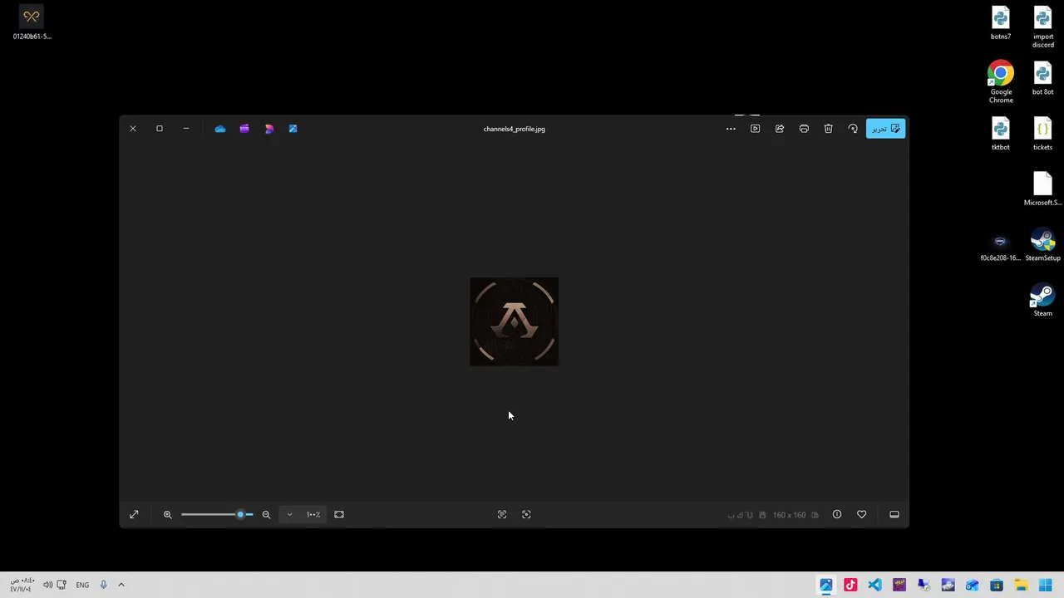Open the Microsoft Designer icon

point(268,129)
